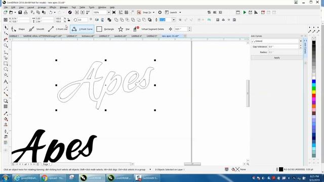Select the Transparency checkered tool

pos(6,107)
